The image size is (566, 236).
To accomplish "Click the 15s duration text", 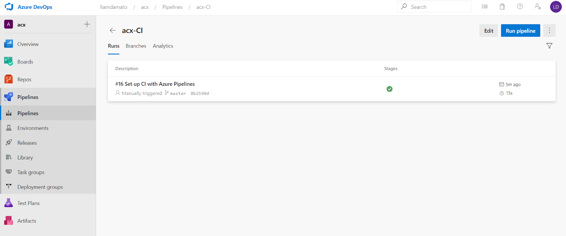I will (509, 93).
